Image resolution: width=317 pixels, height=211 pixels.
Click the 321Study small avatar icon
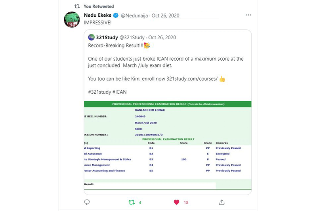pyautogui.click(x=91, y=38)
